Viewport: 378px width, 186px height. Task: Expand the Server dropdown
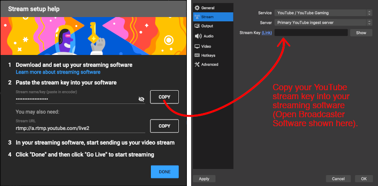coord(323,23)
